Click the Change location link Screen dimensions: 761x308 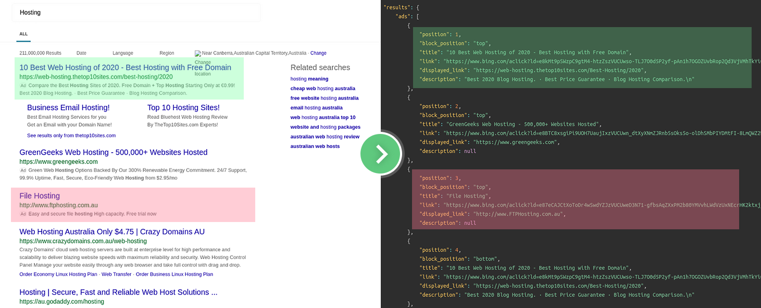[318, 53]
